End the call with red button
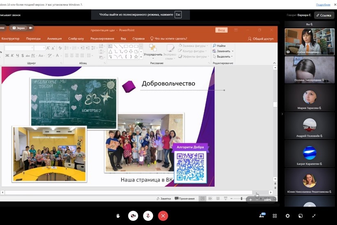The width and height of the screenshot is (337, 225). pos(163,216)
